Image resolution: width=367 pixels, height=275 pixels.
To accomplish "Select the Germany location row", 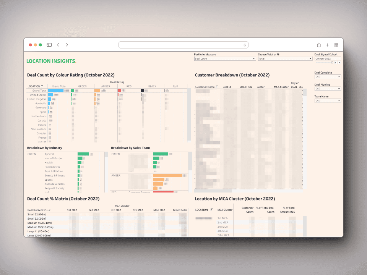I will [41, 108].
